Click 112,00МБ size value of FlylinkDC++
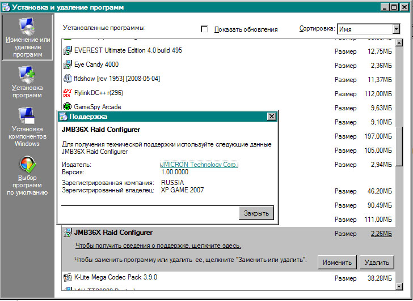413x301 pixels. [x=378, y=94]
